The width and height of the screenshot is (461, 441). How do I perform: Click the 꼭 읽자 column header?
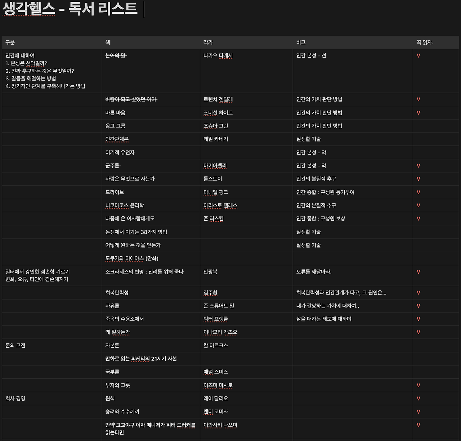pos(424,42)
